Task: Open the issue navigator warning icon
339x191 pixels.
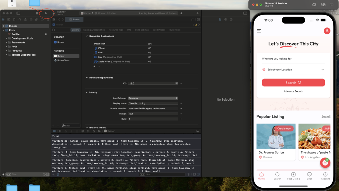Action: (25, 20)
